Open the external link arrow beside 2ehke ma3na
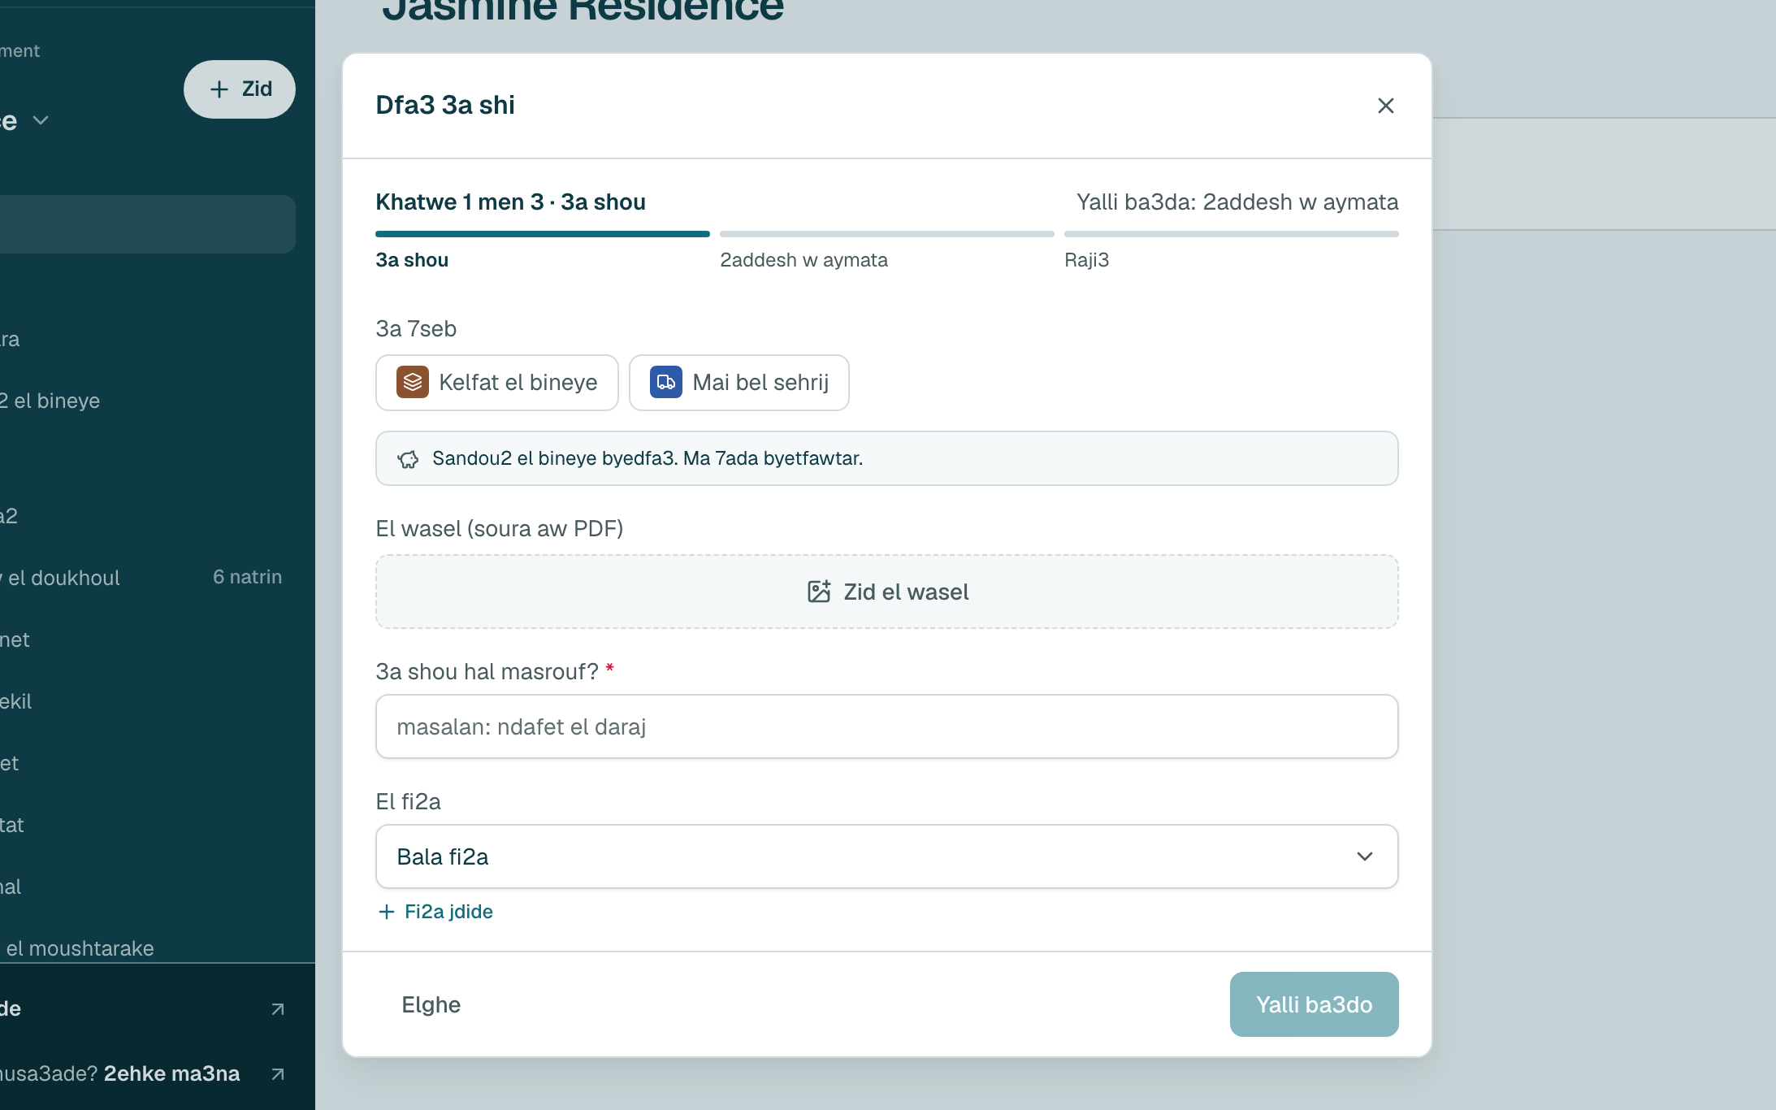Screen dimensions: 1776x1110 click(x=278, y=1074)
